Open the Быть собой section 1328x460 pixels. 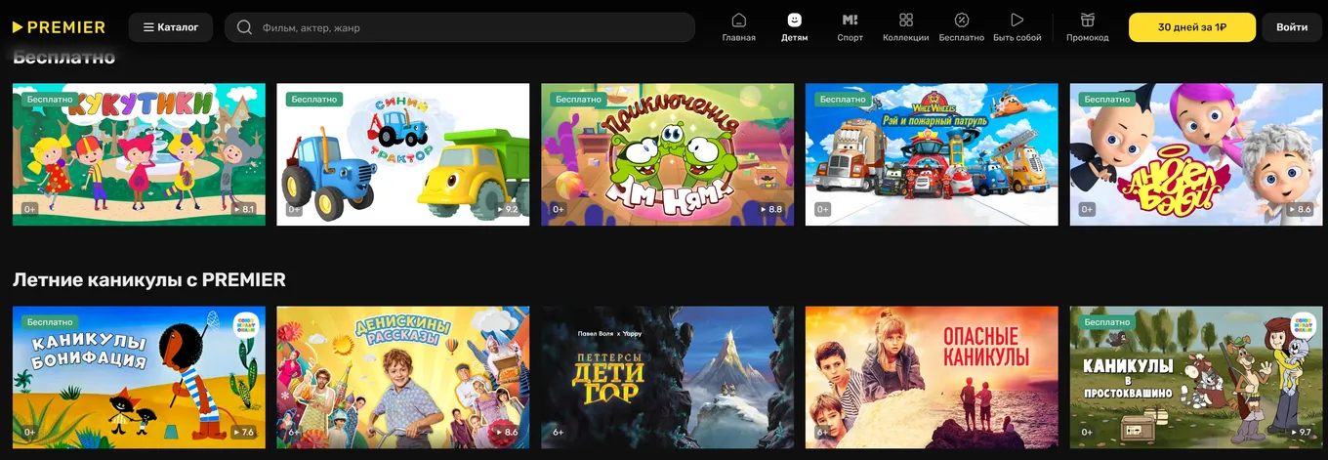[x=1017, y=27]
